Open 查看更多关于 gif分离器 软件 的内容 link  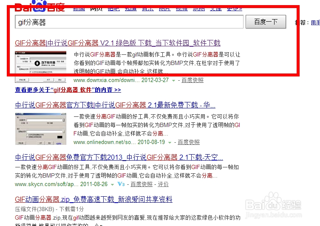point(68,90)
